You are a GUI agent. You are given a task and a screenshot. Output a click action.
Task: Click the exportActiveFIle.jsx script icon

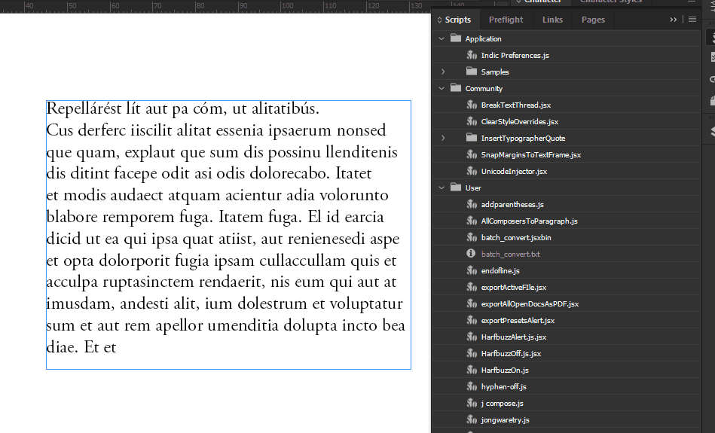472,287
